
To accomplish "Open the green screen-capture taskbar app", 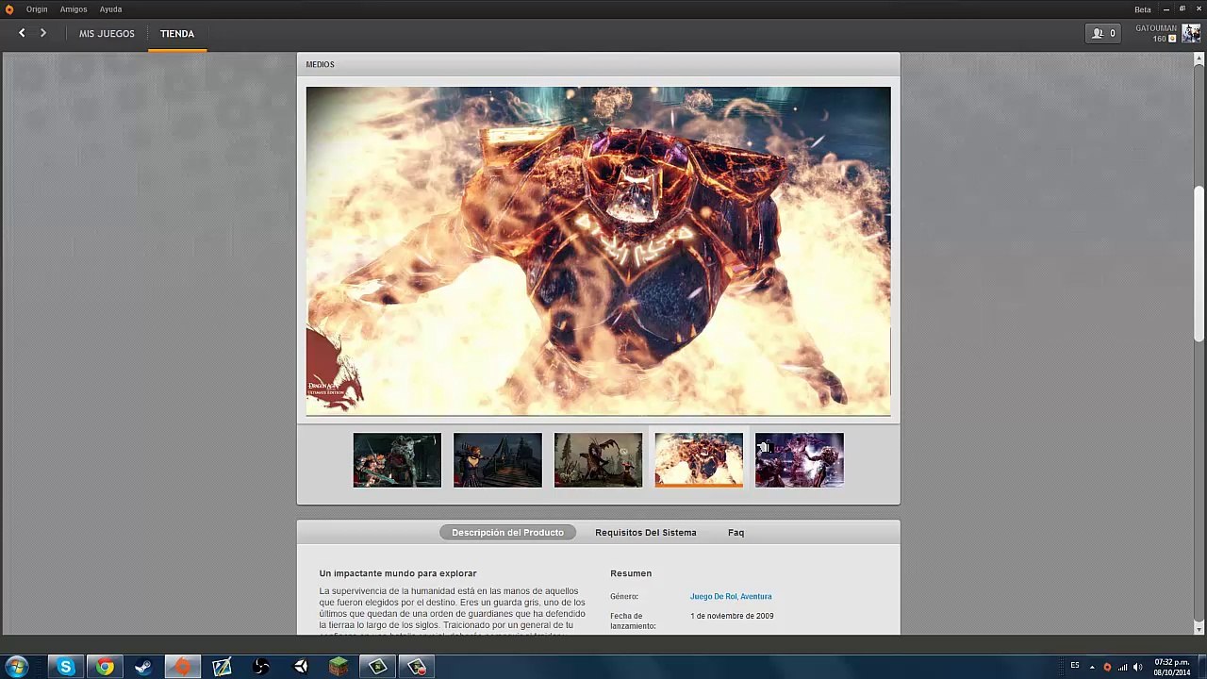I will pyautogui.click(x=378, y=668).
